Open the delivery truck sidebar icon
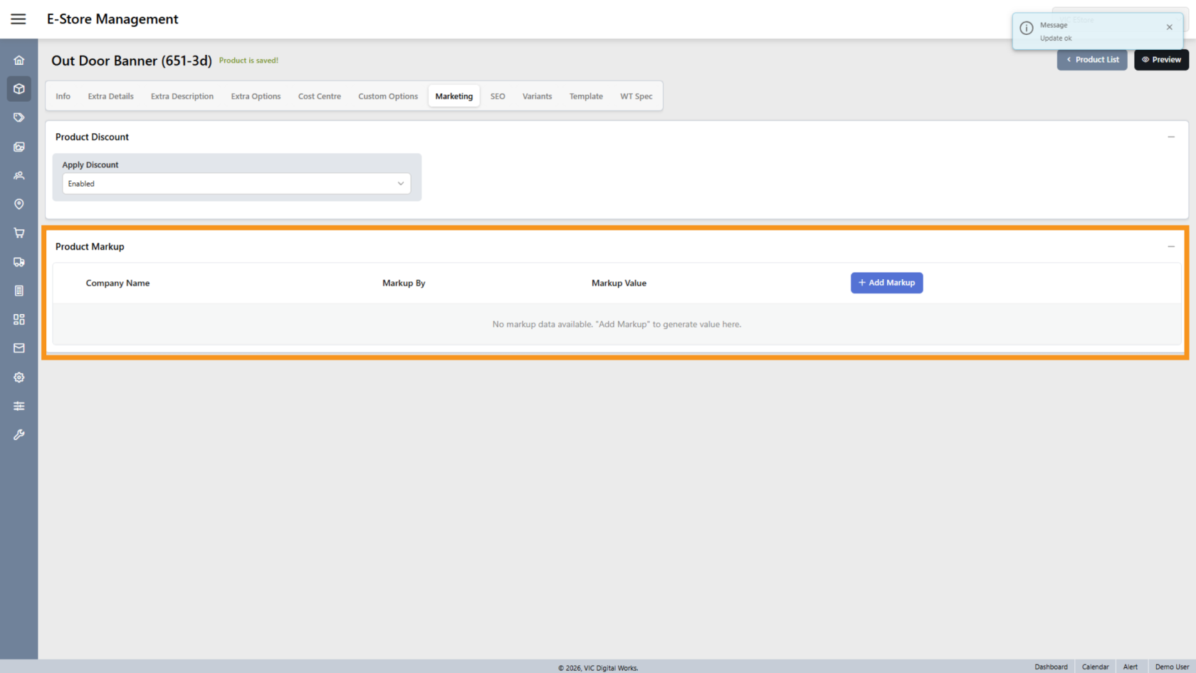Viewport: 1196px width, 673px height. tap(19, 262)
